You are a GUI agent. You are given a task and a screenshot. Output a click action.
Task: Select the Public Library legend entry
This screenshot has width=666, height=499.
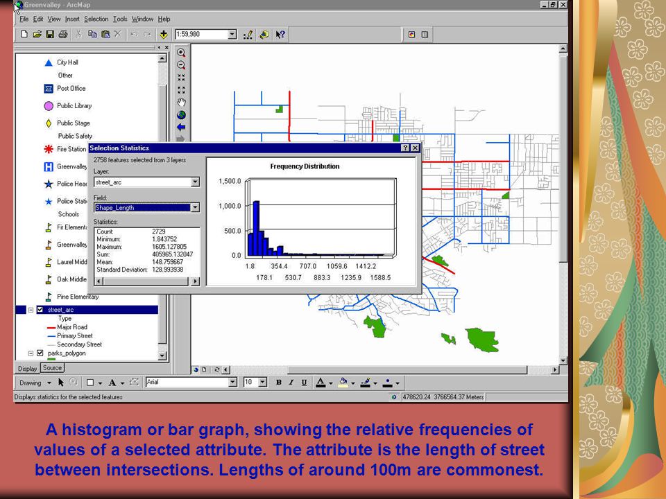[68, 105]
